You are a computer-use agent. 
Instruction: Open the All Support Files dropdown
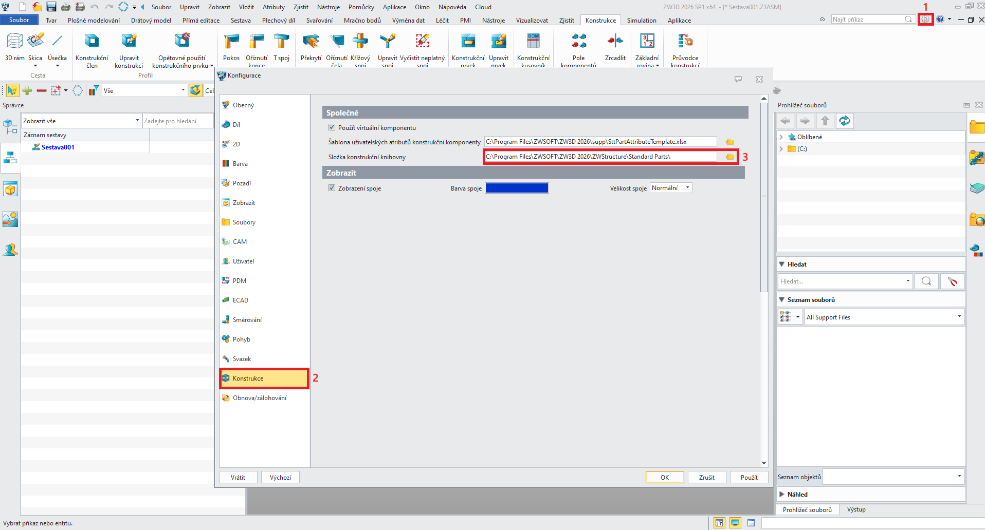[884, 317]
